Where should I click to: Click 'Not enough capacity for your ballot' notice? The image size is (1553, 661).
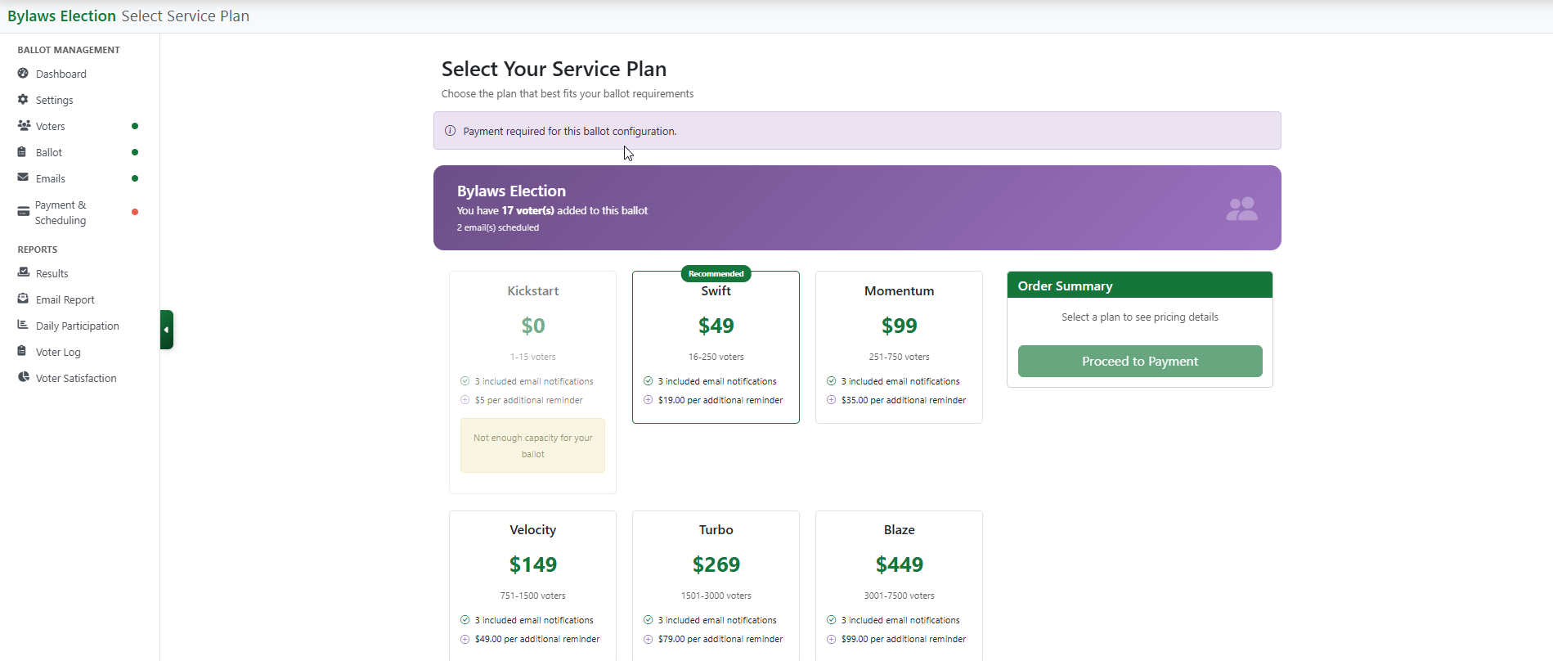[x=532, y=446]
